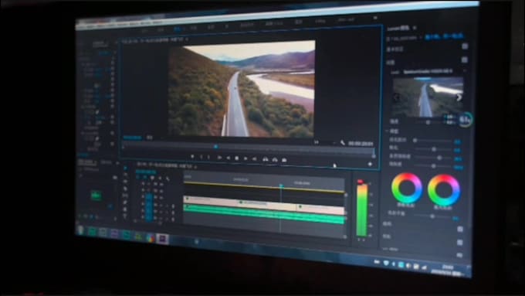Click Go to Out point button

(x=255, y=159)
